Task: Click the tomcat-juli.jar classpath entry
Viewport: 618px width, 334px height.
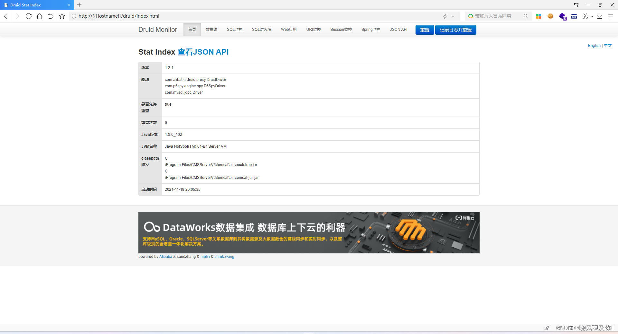Action: tap(212, 178)
